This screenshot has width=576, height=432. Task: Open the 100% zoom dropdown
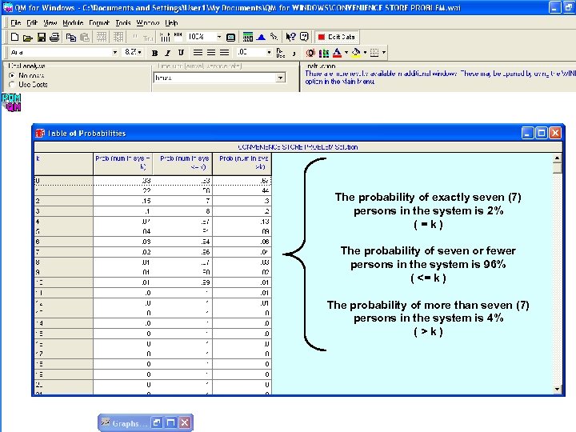tap(219, 37)
